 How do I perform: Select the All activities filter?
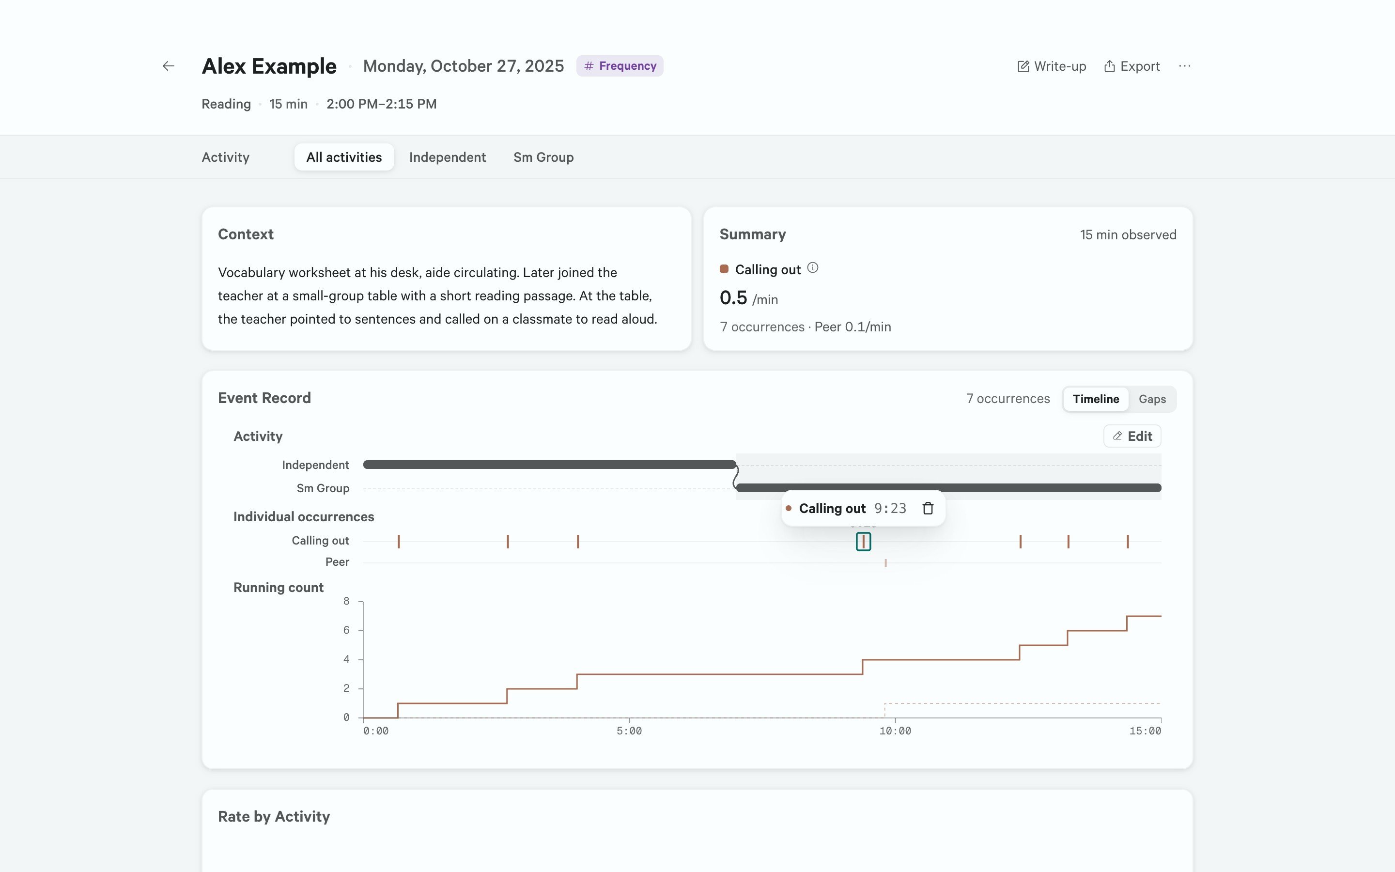coord(344,157)
